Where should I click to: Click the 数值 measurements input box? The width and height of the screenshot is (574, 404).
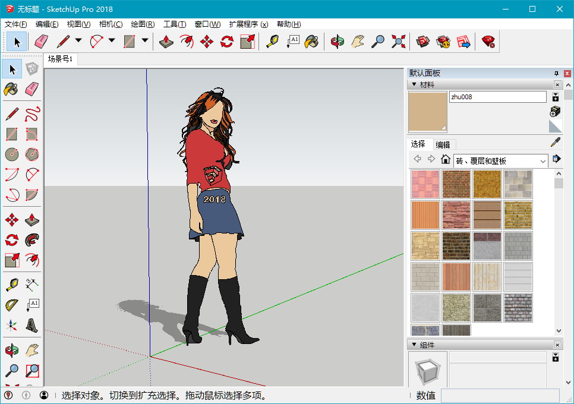(500, 395)
